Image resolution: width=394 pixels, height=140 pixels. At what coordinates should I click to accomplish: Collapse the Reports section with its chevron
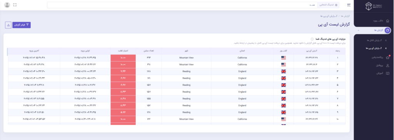coord(358,30)
